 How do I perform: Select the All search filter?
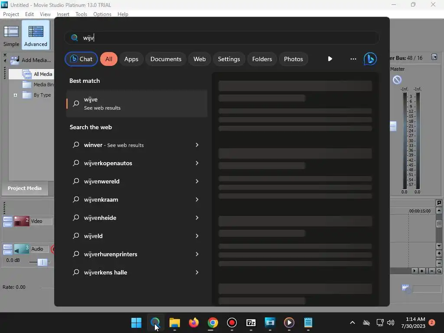coord(109,59)
